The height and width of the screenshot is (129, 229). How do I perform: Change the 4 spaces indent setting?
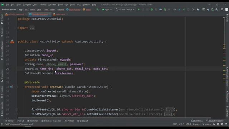click(x=196, y=124)
